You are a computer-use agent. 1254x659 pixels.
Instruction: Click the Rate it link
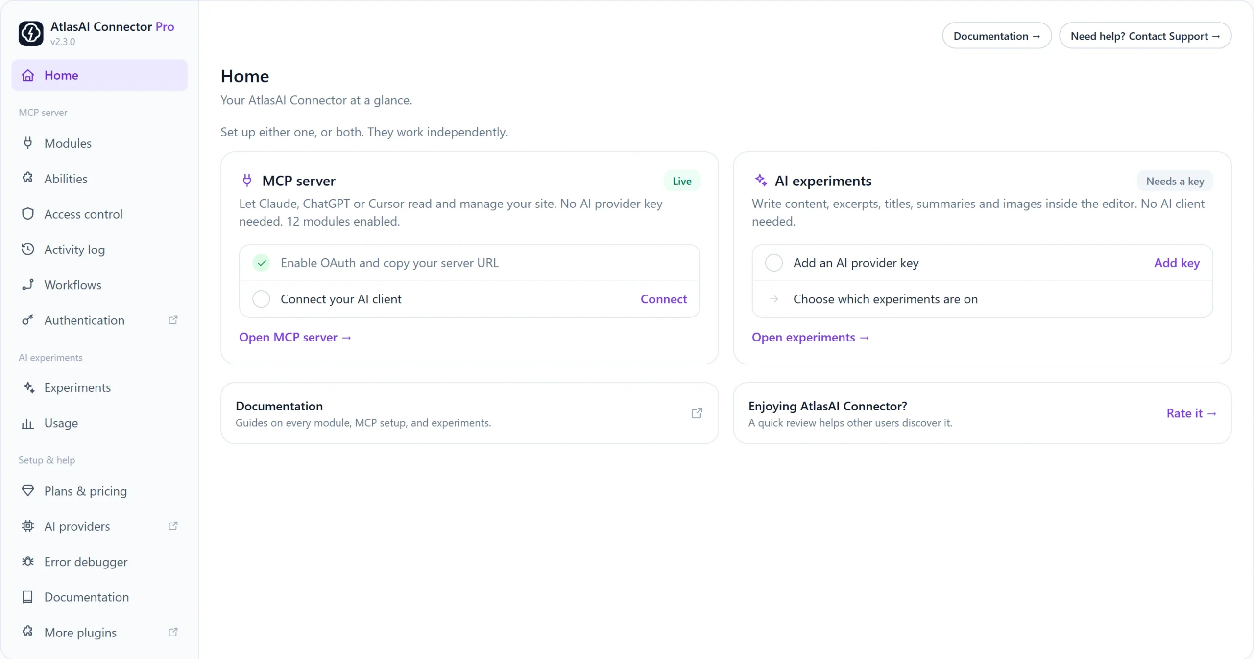(x=1191, y=413)
